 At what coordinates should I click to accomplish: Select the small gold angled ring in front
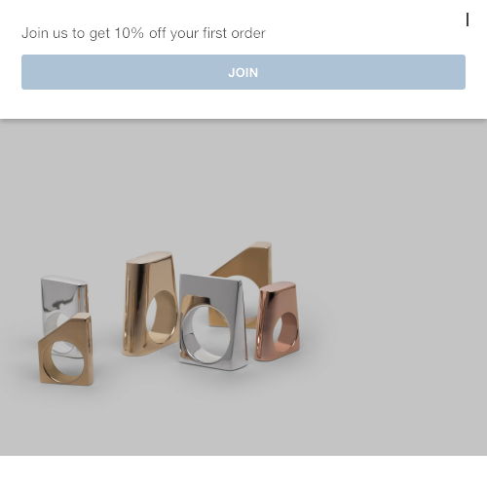click(66, 351)
